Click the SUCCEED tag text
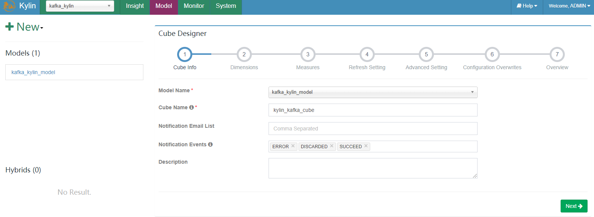This screenshot has width=594, height=217. point(350,146)
